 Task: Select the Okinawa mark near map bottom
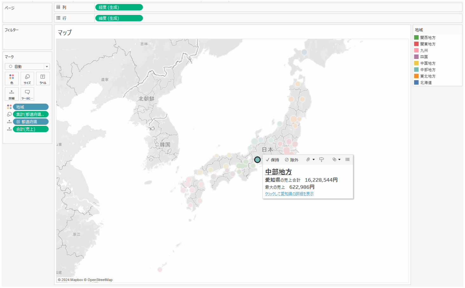coord(160,270)
